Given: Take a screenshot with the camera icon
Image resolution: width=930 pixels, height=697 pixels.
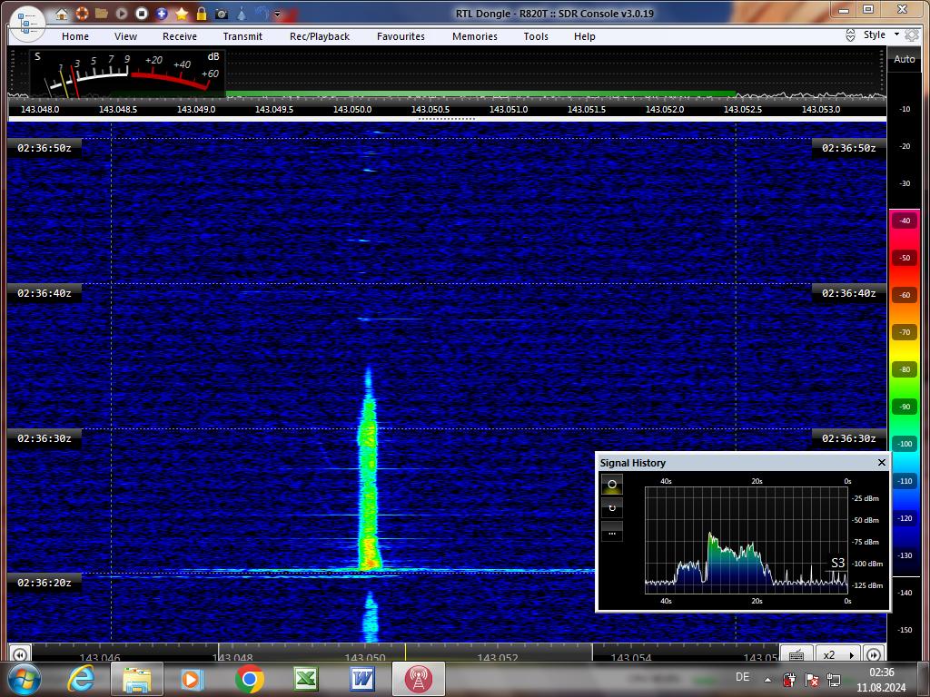Looking at the screenshot, I should click(x=222, y=13).
